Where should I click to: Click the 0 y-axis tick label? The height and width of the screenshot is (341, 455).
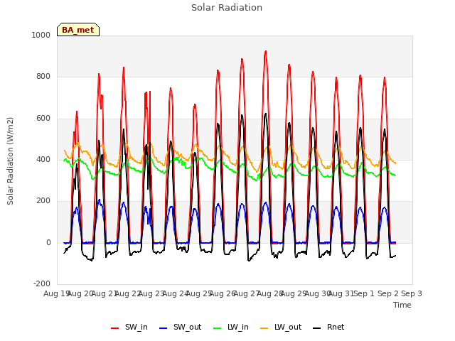tap(48, 242)
